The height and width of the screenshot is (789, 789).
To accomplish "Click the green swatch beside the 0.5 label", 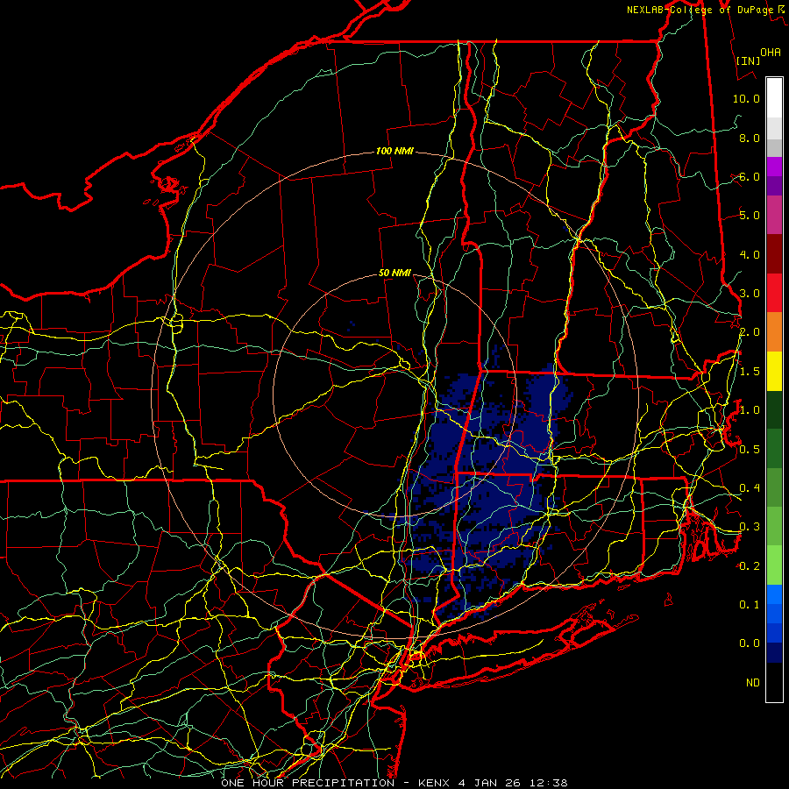I will tap(774, 448).
